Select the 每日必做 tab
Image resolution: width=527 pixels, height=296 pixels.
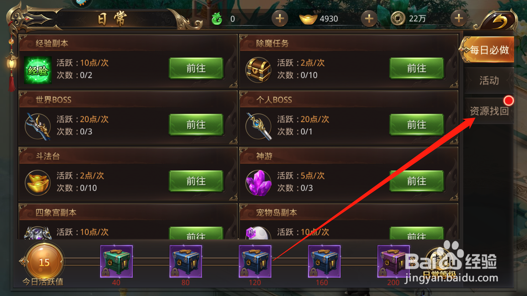coord(487,50)
